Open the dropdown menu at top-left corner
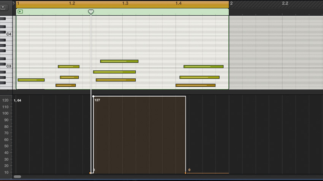This screenshot has width=323, height=181. [x=3, y=7]
